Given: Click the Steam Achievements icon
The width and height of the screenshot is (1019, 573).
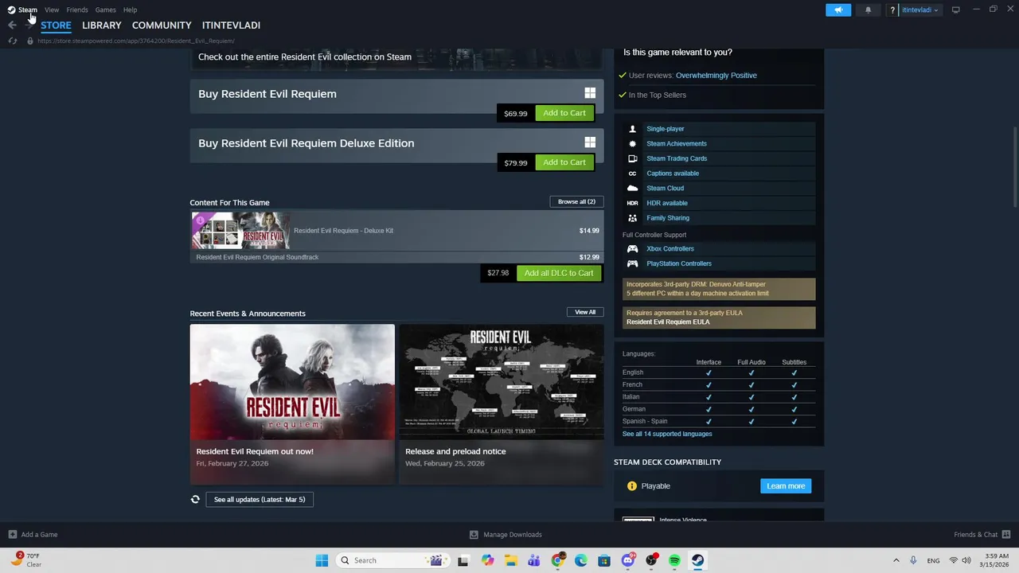Looking at the screenshot, I should (632, 144).
